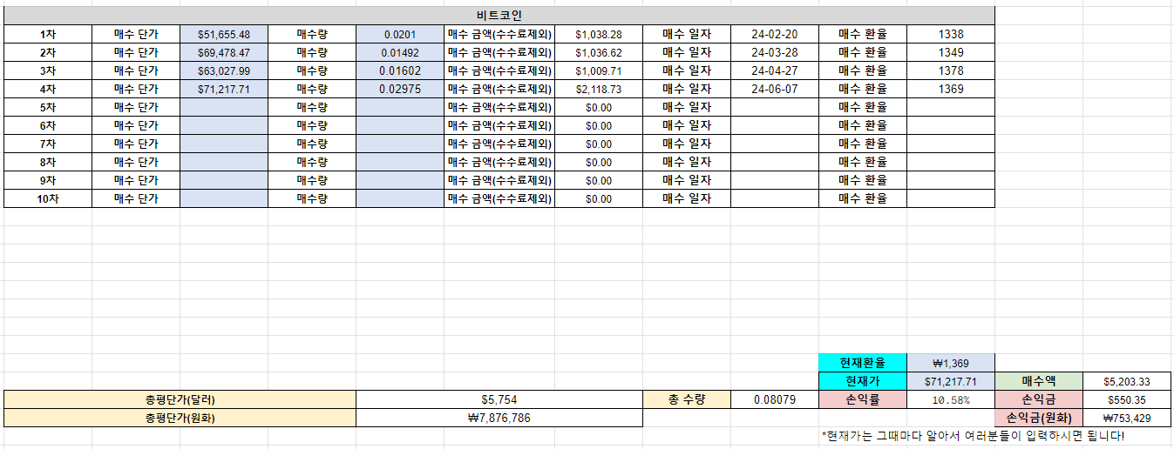Click exchange rate value 1349
The height and width of the screenshot is (449, 1174).
pos(951,52)
